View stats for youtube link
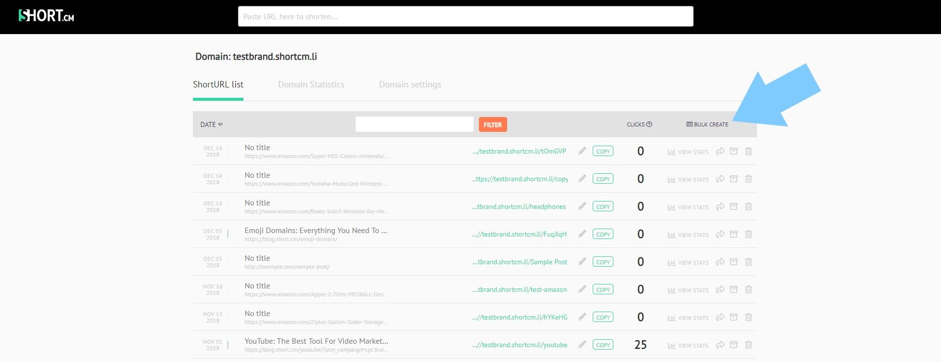The width and height of the screenshot is (941, 362). (688, 346)
